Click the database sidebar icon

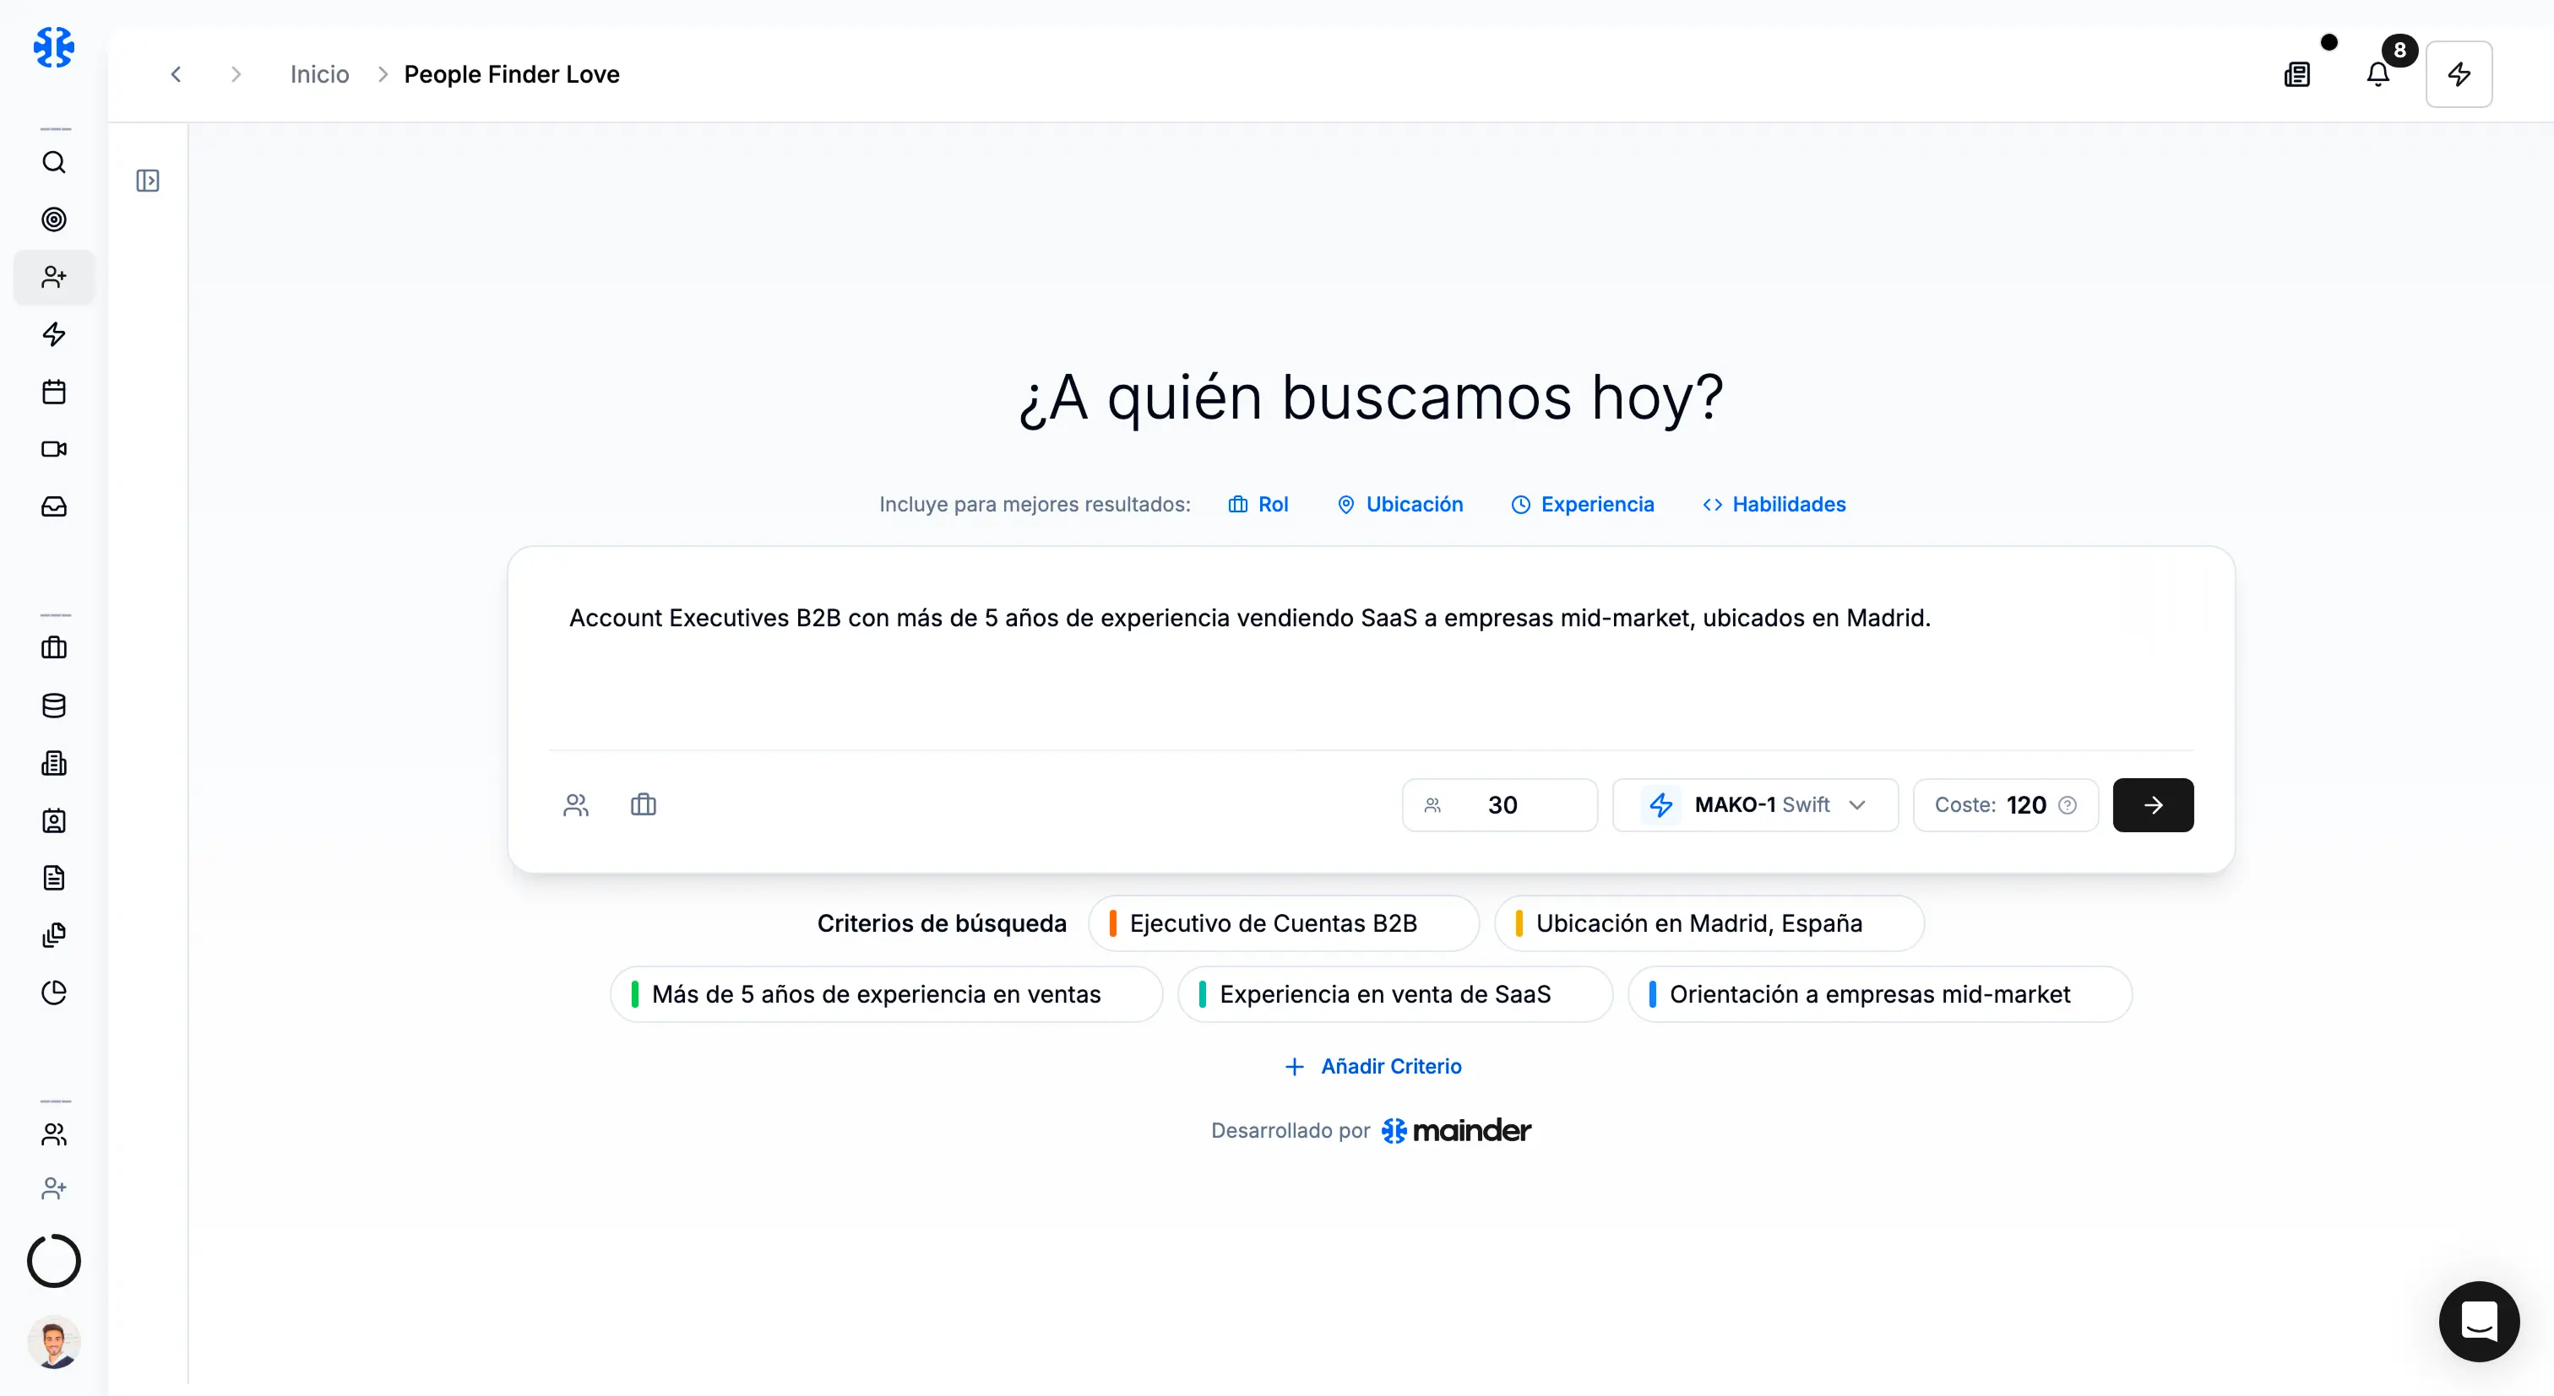(53, 706)
